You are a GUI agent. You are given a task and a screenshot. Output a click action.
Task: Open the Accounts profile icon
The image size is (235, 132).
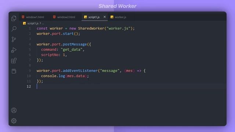tap(14, 110)
